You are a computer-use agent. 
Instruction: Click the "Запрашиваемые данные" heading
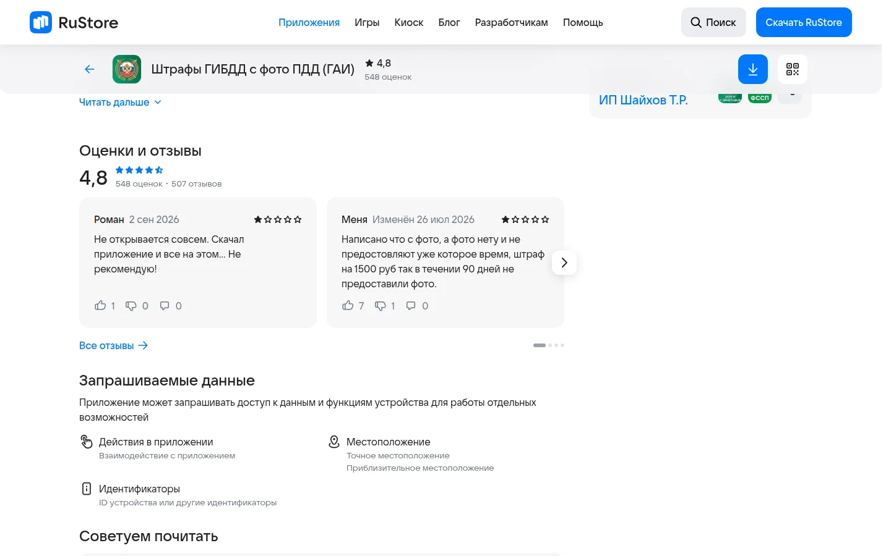click(x=167, y=381)
